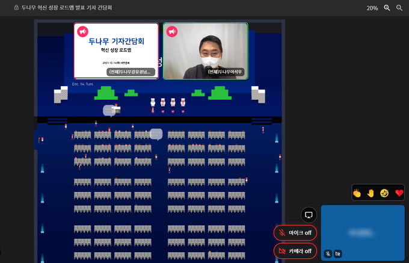Click the zoom-in magnifier icon

387,8
